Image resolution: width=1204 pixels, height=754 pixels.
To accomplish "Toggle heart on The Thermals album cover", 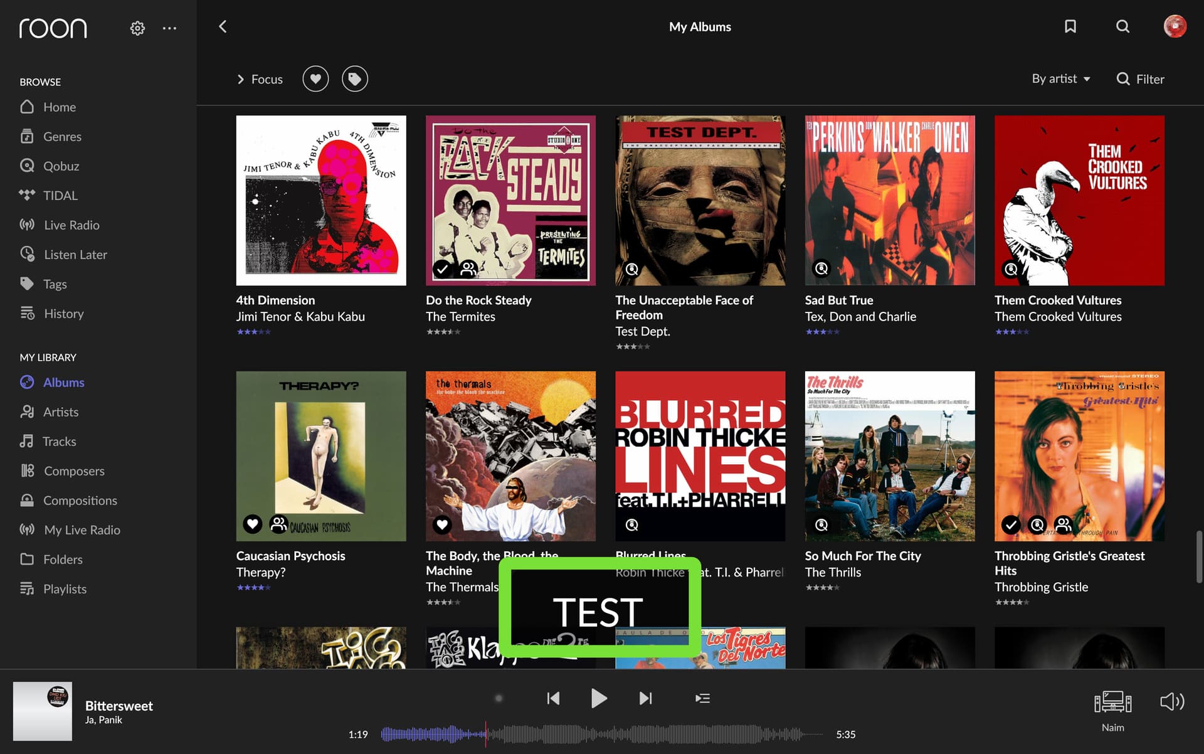I will (442, 524).
